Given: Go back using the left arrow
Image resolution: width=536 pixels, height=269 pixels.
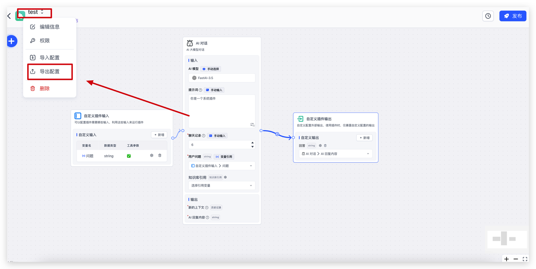Looking at the screenshot, I should 9,16.
